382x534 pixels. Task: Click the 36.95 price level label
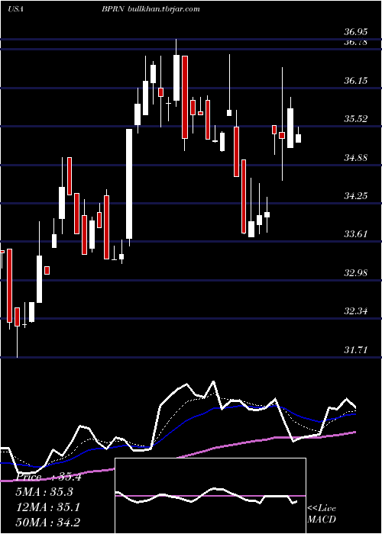(356, 32)
